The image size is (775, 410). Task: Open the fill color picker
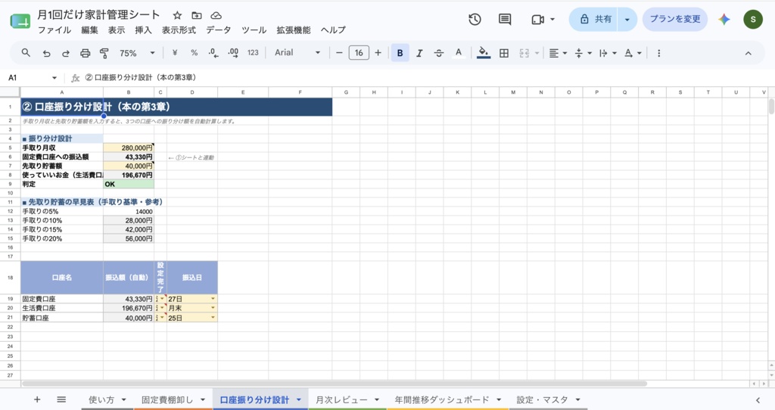coord(484,53)
